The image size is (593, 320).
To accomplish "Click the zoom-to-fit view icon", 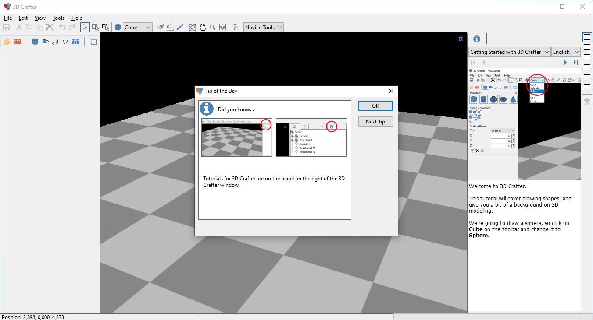I will [223, 27].
